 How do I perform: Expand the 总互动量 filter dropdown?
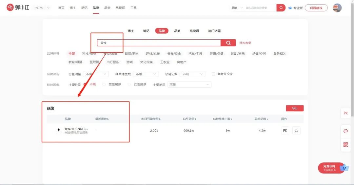click(x=96, y=74)
